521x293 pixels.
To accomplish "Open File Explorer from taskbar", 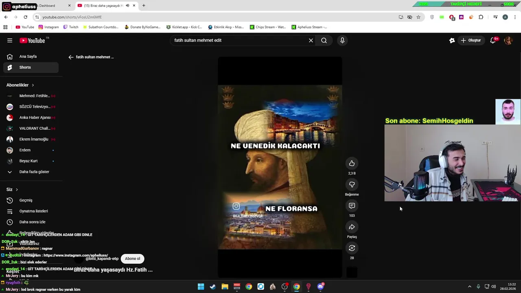I will click(225, 286).
